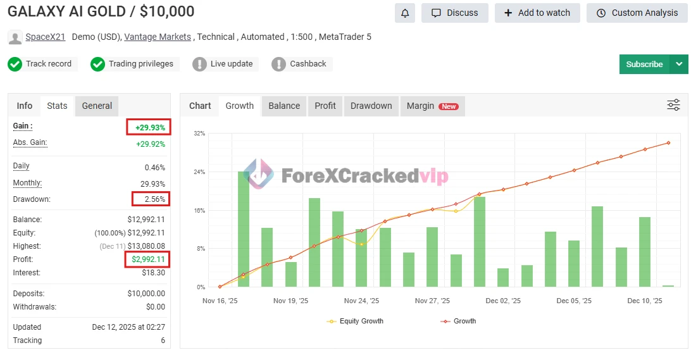The width and height of the screenshot is (691, 350).
Task: Open the Margin tab marked New
Action: (432, 106)
